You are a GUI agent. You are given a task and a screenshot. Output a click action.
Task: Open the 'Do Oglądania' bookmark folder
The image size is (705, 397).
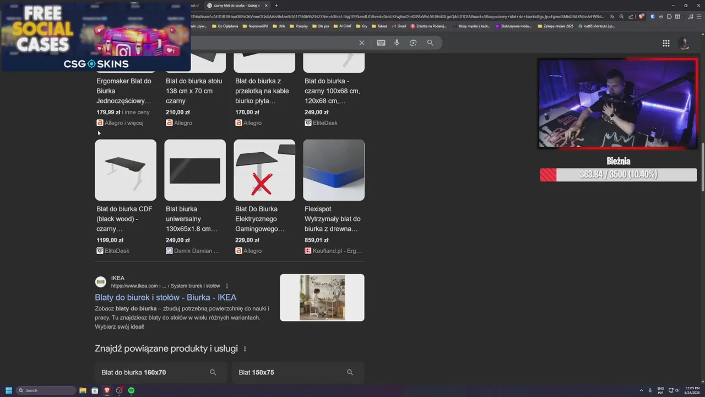pyautogui.click(x=225, y=26)
